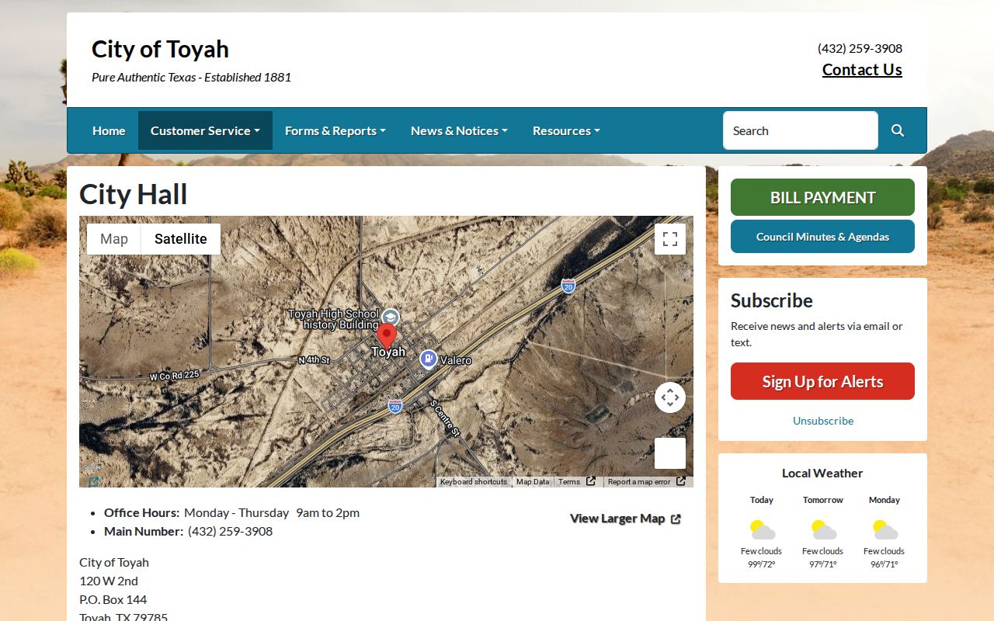The height and width of the screenshot is (621, 994).
Task: Expand the Customer Service menu
Action: [x=205, y=130]
